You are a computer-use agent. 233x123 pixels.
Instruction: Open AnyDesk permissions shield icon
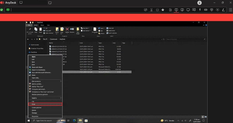212,10
